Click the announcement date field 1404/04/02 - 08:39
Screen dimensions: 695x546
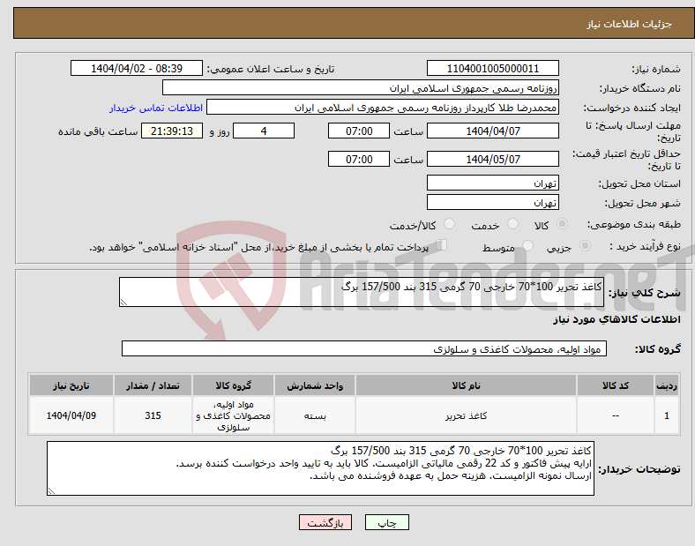[137, 68]
